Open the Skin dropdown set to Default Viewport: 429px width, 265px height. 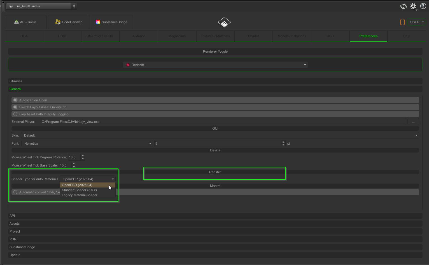(x=220, y=135)
